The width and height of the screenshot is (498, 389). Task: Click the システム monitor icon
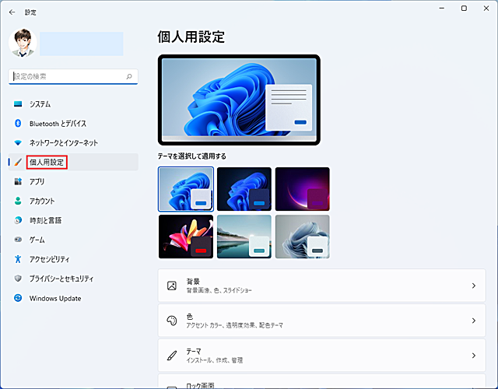click(18, 103)
